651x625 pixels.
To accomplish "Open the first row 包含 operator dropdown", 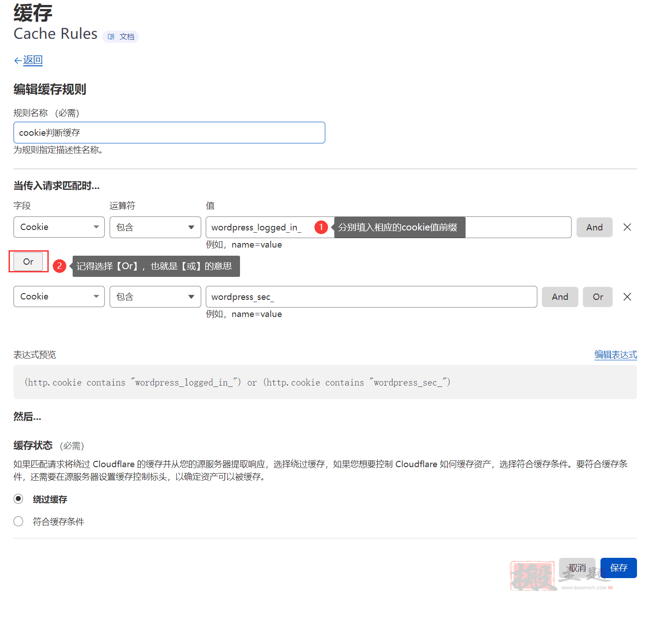I will tap(155, 227).
